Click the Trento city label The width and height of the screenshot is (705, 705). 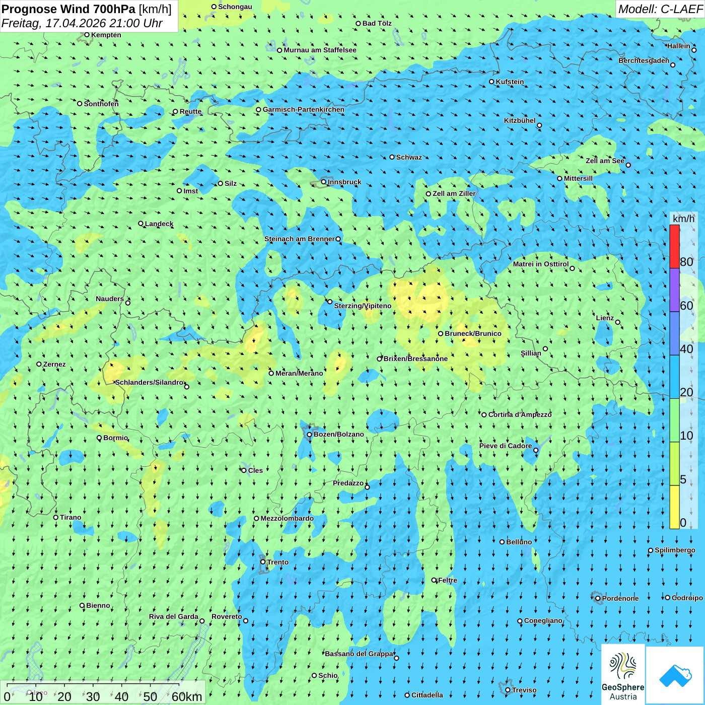278,562
